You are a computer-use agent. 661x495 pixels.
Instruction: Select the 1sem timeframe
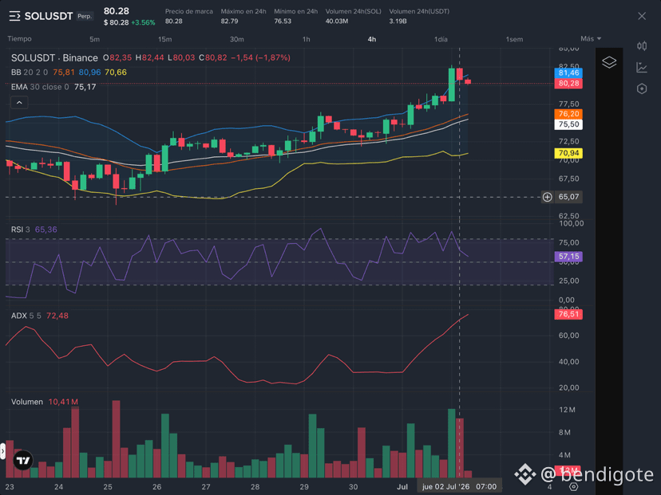514,39
